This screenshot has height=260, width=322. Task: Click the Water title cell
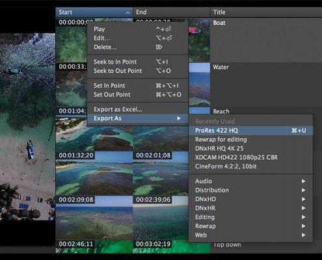[266, 84]
